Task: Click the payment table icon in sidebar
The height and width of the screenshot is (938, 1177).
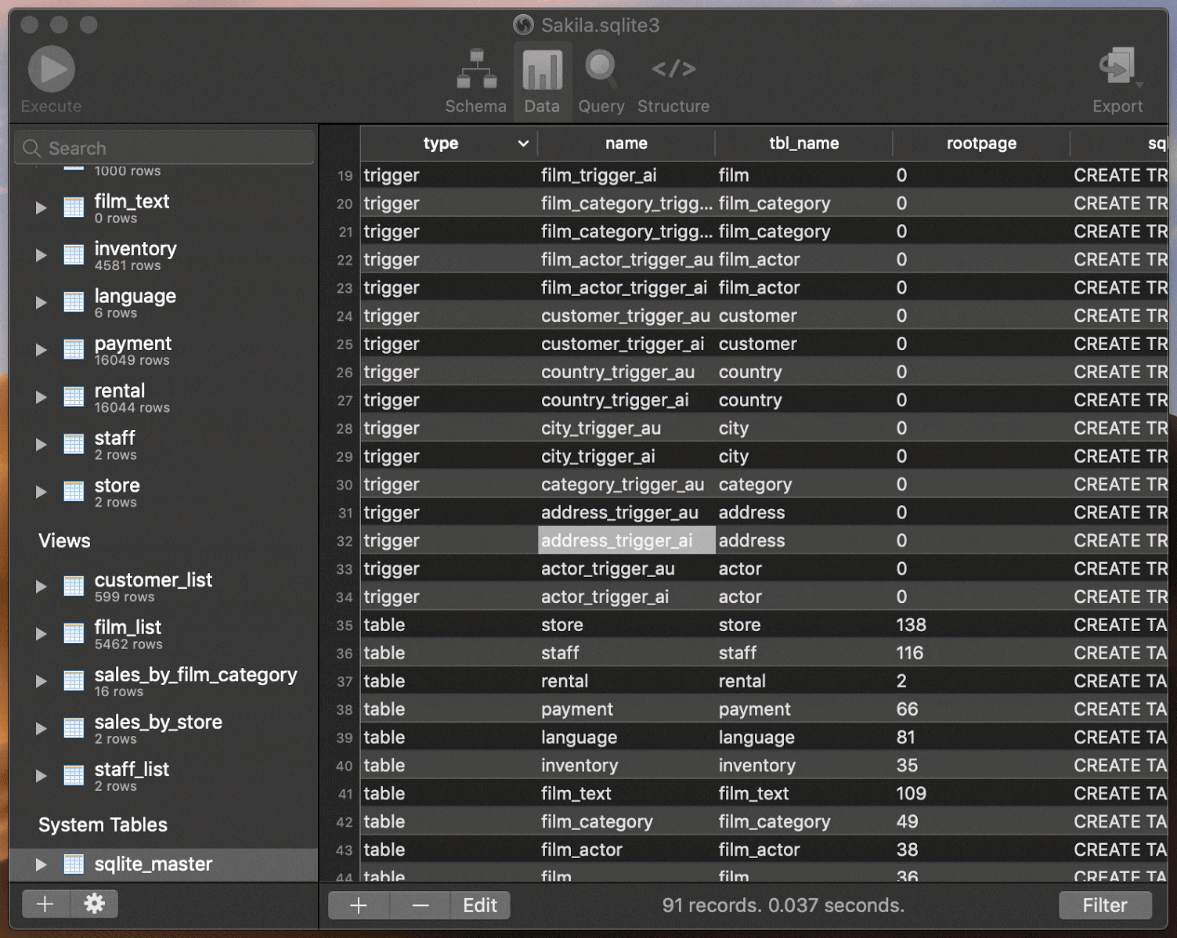Action: tap(73, 349)
